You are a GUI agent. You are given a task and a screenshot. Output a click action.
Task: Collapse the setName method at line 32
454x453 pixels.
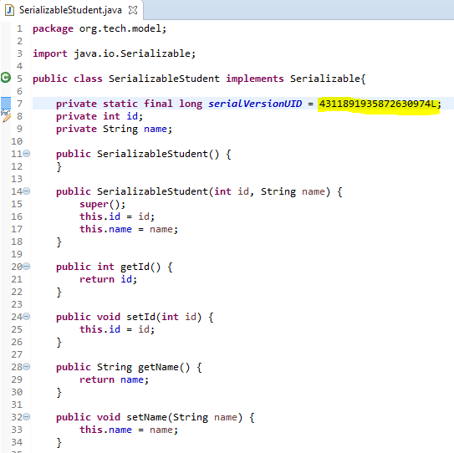[x=27, y=417]
